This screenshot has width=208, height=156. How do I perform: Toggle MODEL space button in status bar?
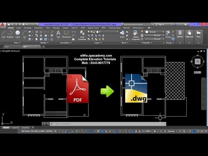[49, 131]
